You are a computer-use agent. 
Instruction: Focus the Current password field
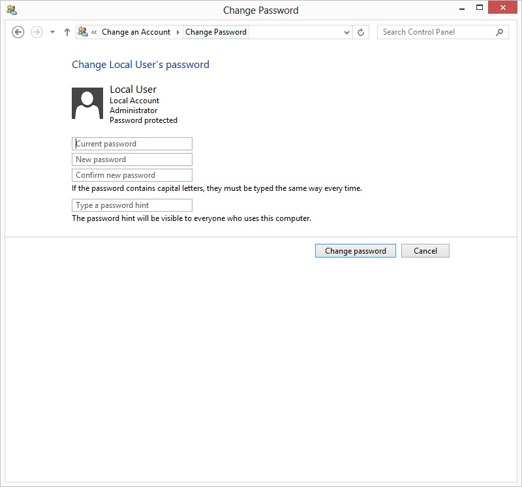pyautogui.click(x=132, y=144)
